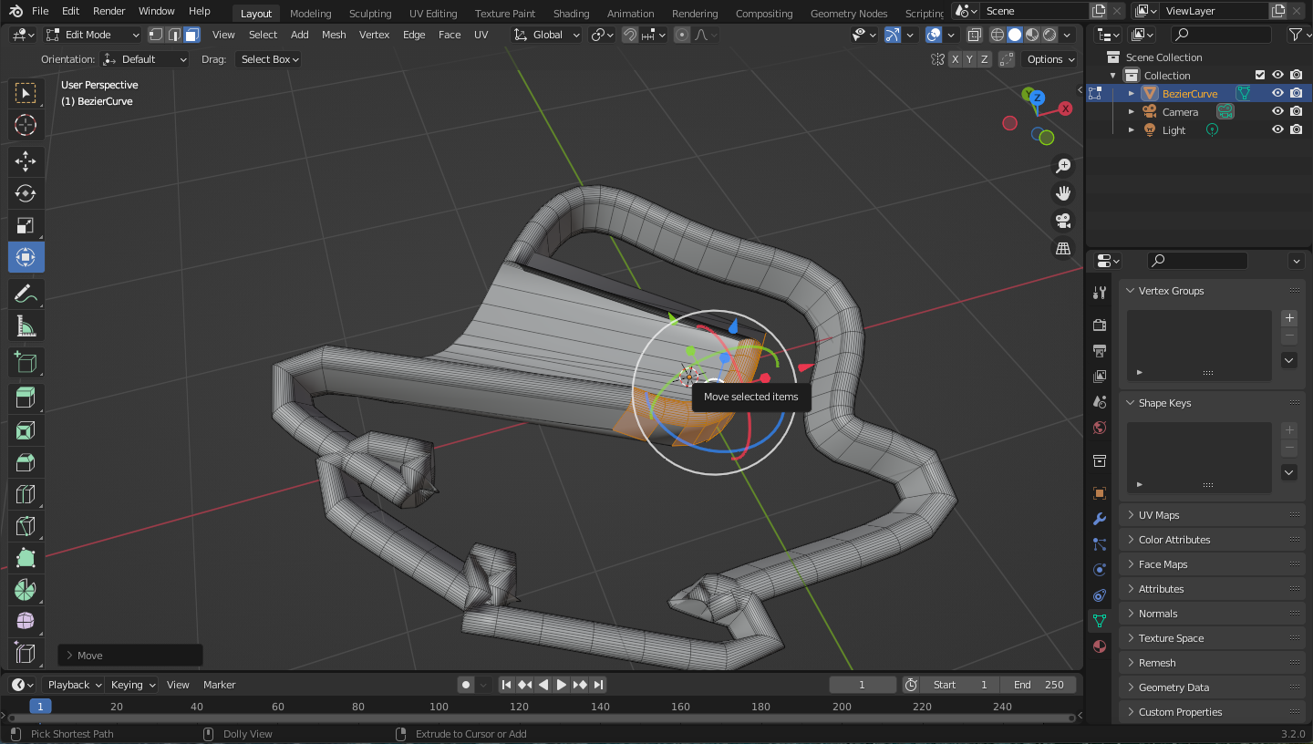Viewport: 1313px width, 744px height.
Task: Select the Smooth tool
Action: [26, 622]
